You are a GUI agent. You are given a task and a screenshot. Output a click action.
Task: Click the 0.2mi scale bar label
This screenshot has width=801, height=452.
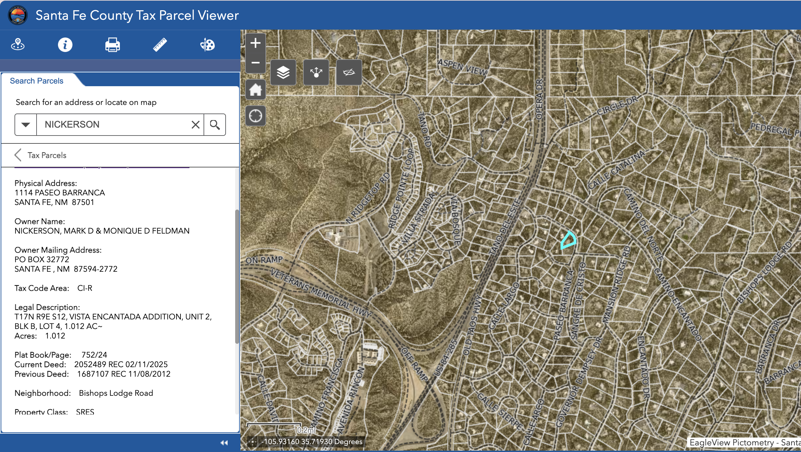[306, 430]
